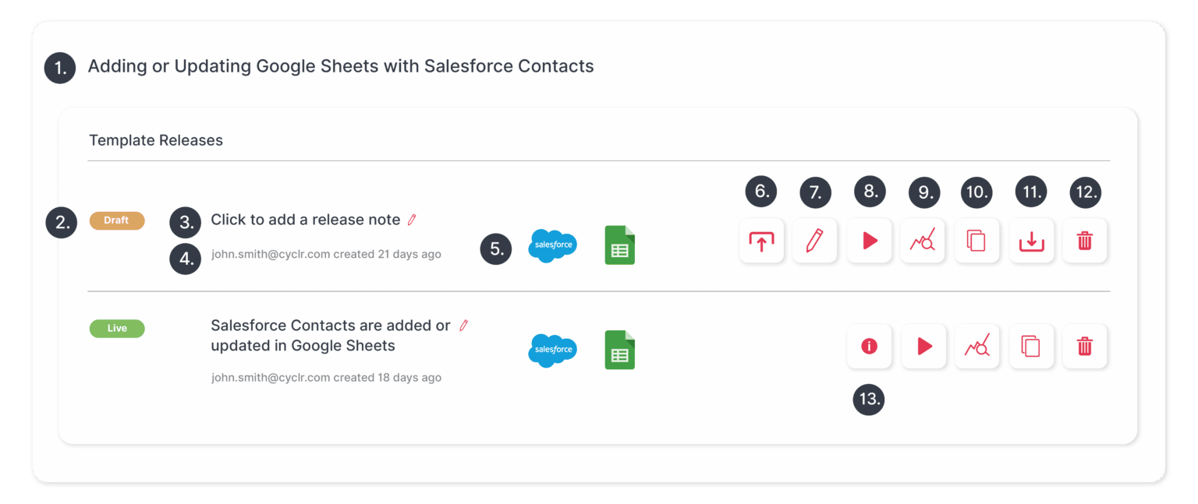
Task: Duplicate the Draft template release
Action: tap(976, 241)
